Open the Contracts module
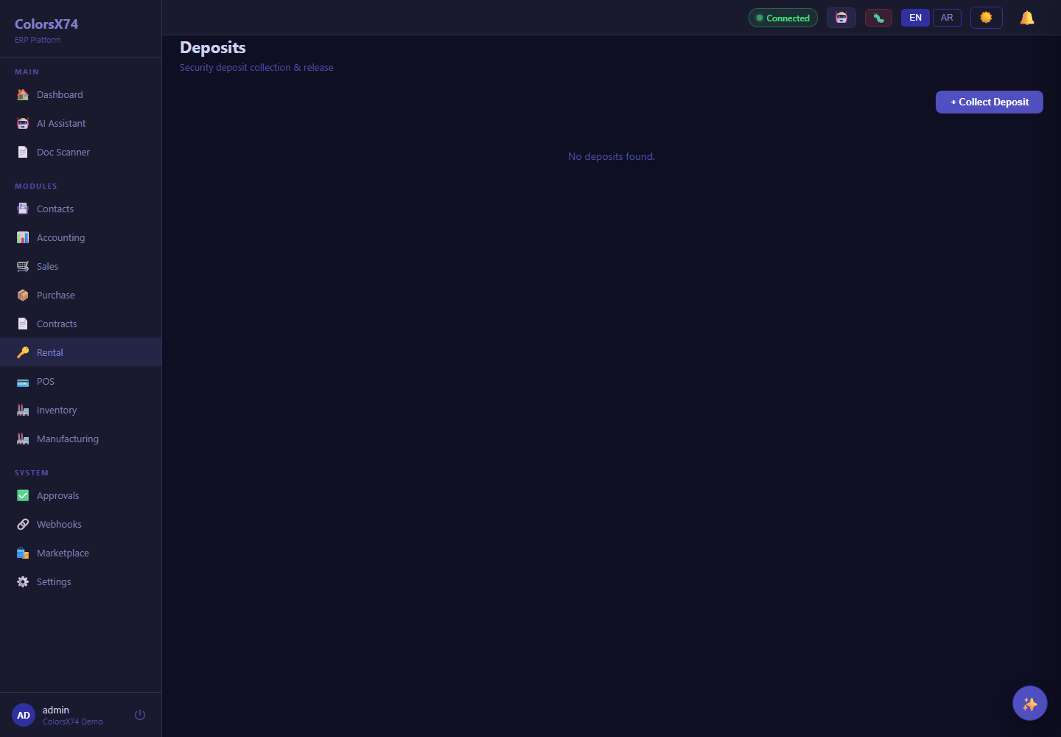 tap(81, 324)
